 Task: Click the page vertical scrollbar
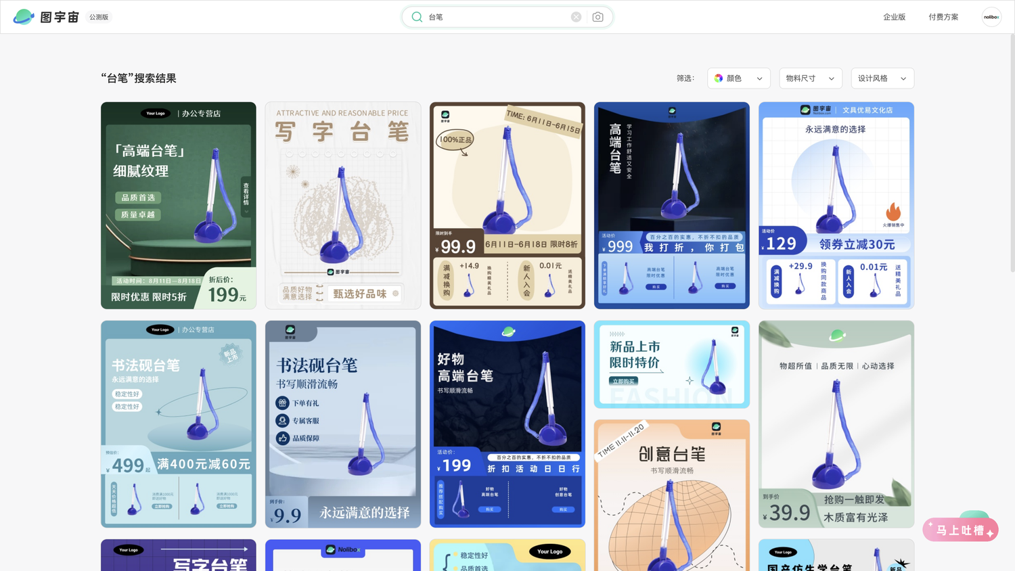point(1011,152)
